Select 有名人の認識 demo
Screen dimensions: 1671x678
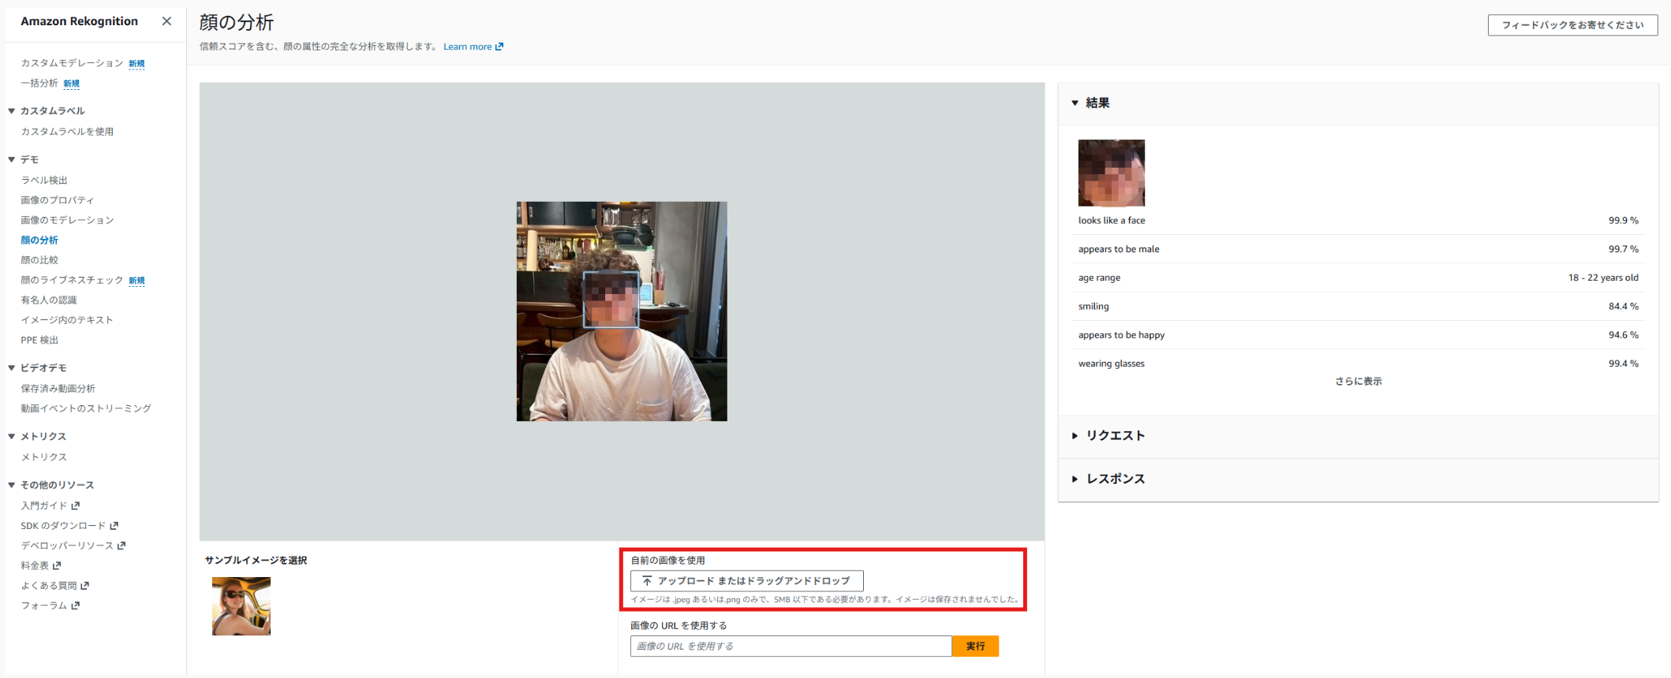tap(49, 300)
